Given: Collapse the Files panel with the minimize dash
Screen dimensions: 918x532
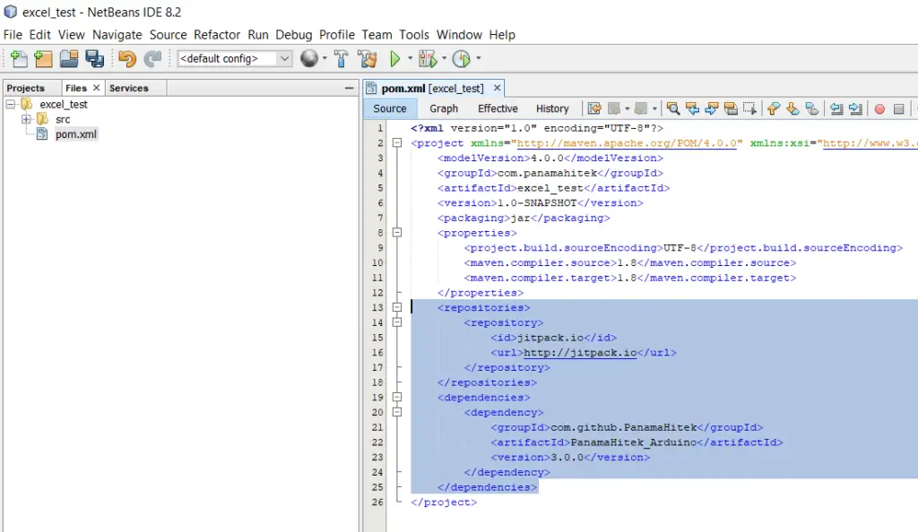Looking at the screenshot, I should [349, 87].
